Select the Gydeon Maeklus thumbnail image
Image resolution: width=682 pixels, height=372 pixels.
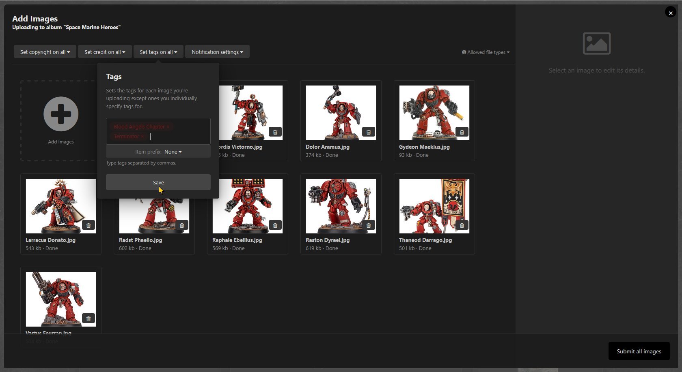pyautogui.click(x=434, y=113)
